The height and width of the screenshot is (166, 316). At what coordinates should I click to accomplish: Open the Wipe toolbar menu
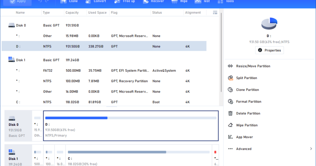click(179, 1)
